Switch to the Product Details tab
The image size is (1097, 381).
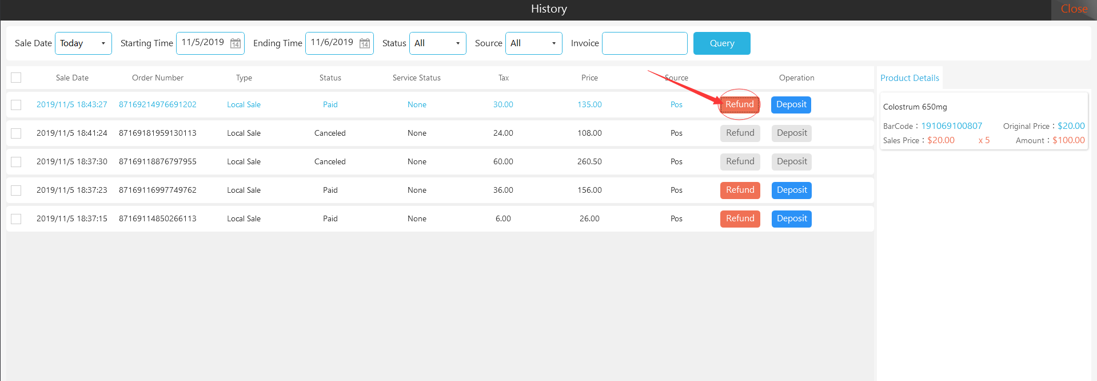[x=909, y=78]
